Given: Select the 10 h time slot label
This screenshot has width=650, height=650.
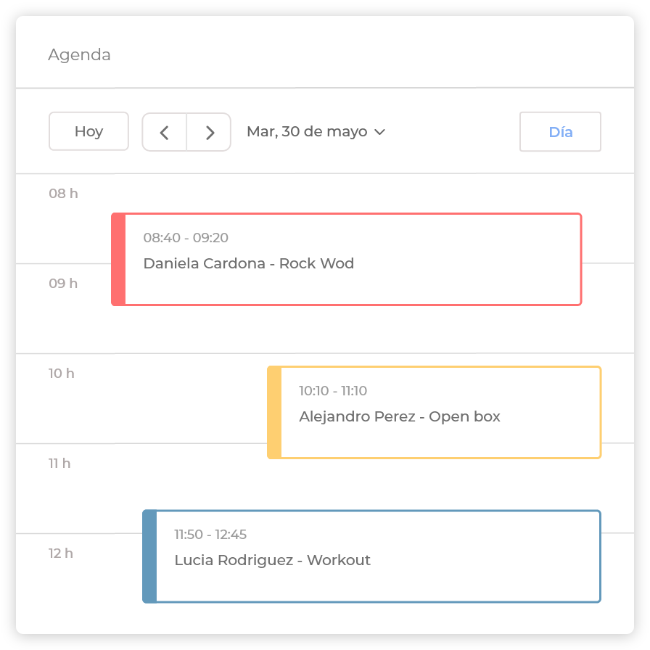Looking at the screenshot, I should point(62,374).
